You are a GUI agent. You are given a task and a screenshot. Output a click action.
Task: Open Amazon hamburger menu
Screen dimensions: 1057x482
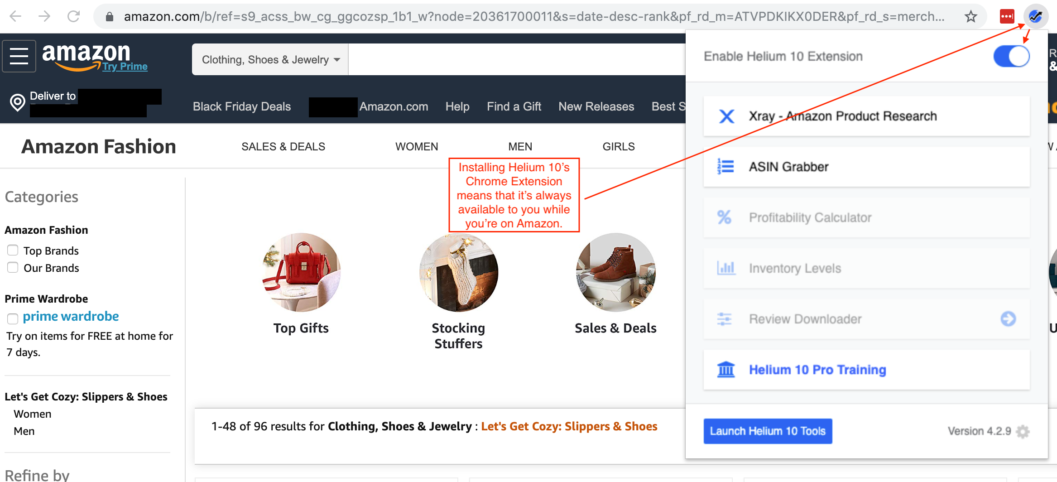coord(19,56)
